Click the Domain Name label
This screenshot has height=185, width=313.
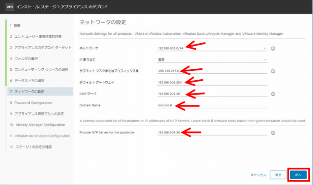(x=90, y=105)
